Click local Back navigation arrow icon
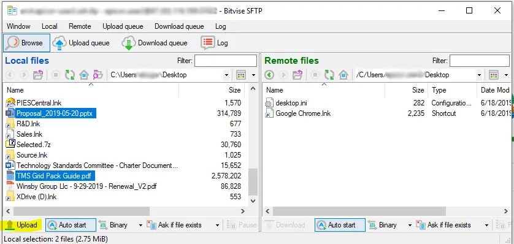 [10, 75]
